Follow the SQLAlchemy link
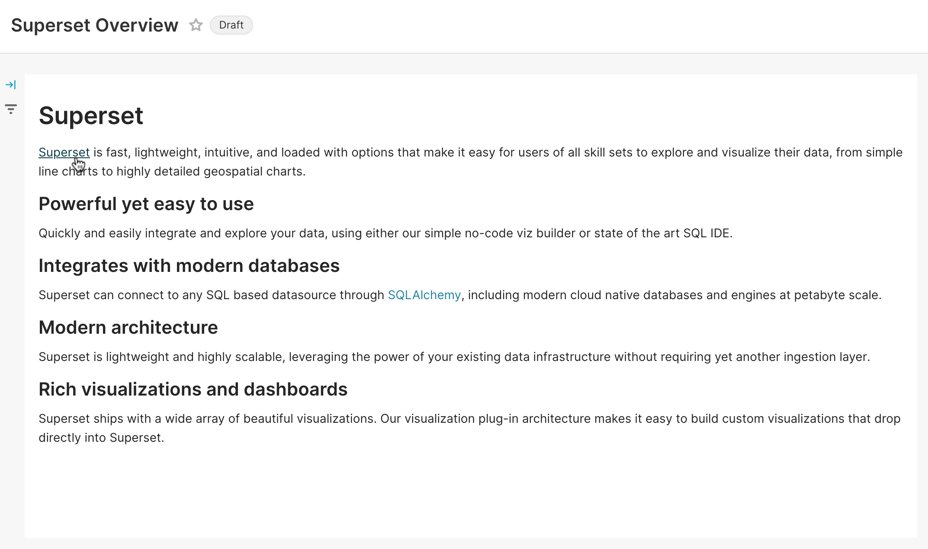This screenshot has width=928, height=549. (424, 295)
